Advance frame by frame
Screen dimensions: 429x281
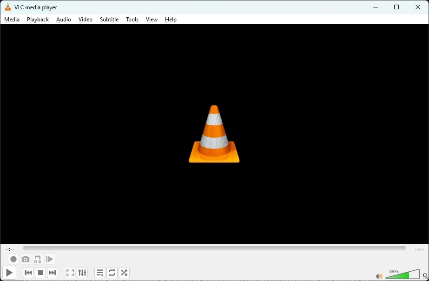pos(49,259)
